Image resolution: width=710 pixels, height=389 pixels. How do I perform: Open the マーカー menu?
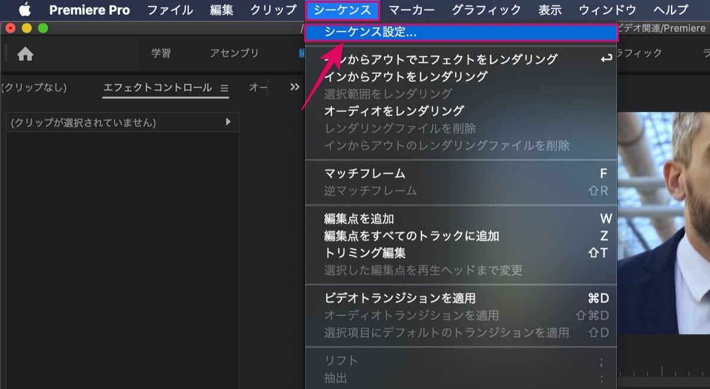point(412,10)
